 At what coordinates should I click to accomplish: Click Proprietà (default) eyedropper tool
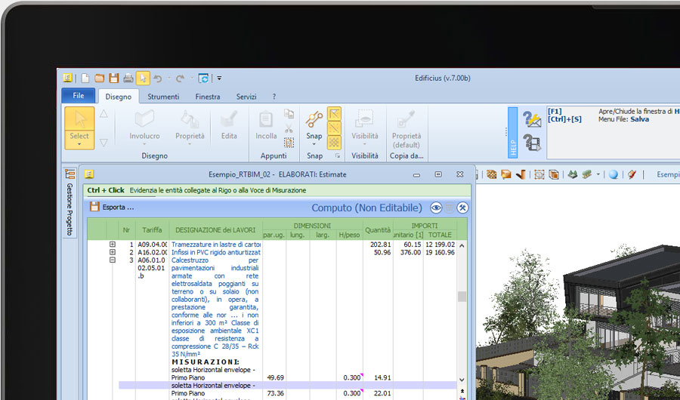click(406, 128)
